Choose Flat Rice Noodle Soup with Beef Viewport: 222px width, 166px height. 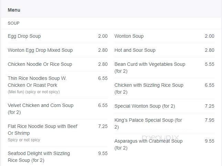click(42, 126)
